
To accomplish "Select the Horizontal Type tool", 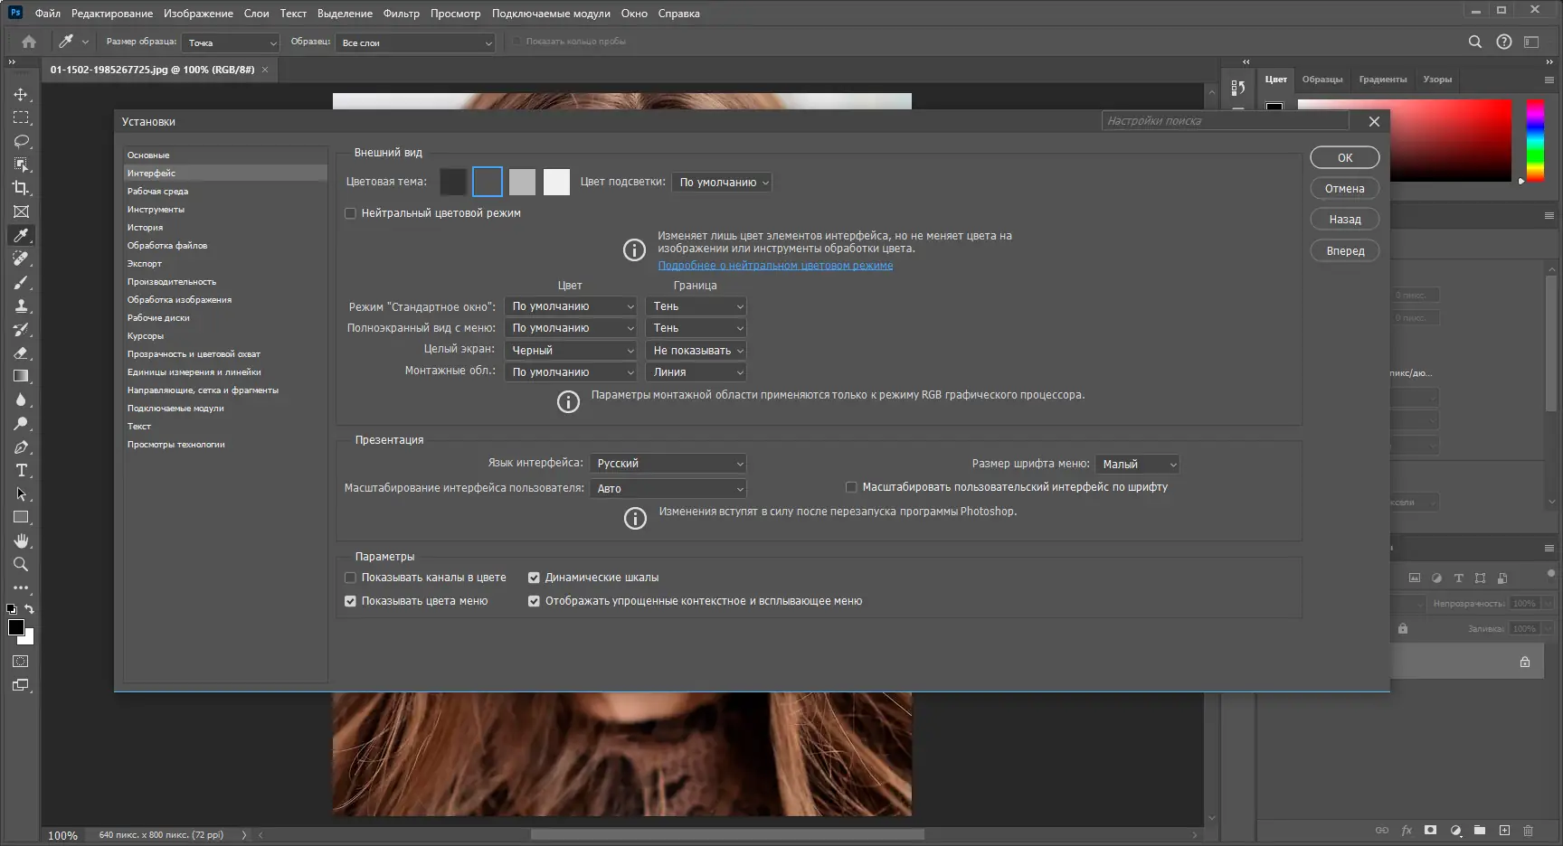I will click(x=21, y=471).
